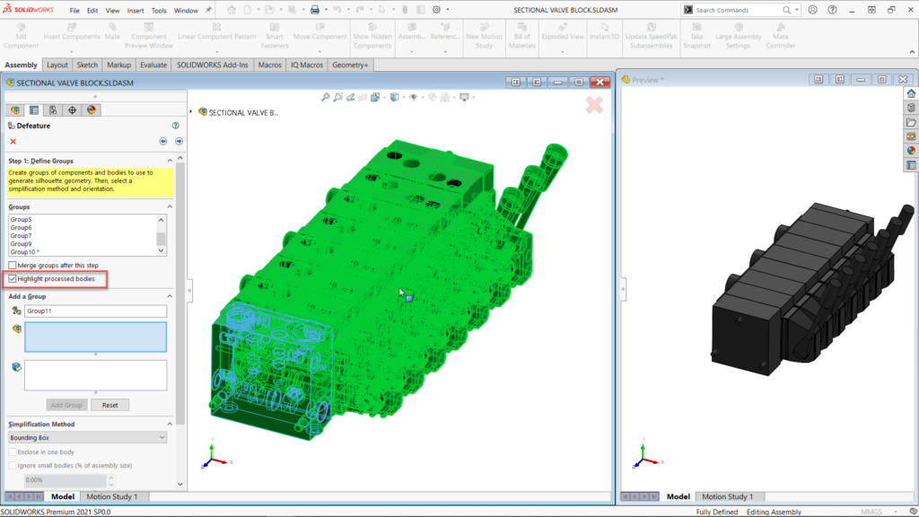Screen dimensions: 919x517
Task: Open Motion Study 1 tab in main window
Action: click(x=112, y=496)
